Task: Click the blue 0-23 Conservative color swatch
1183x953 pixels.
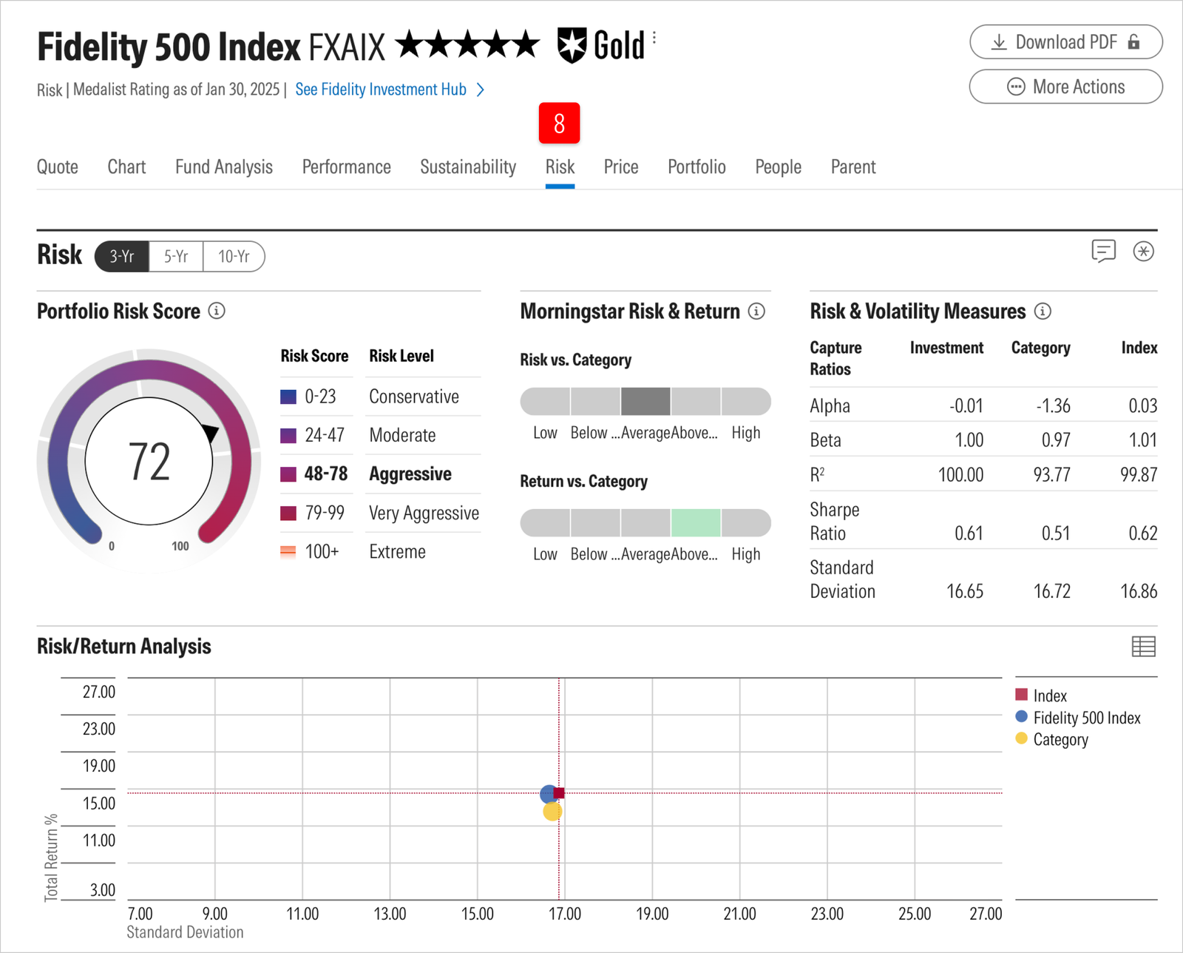Action: coord(288,397)
